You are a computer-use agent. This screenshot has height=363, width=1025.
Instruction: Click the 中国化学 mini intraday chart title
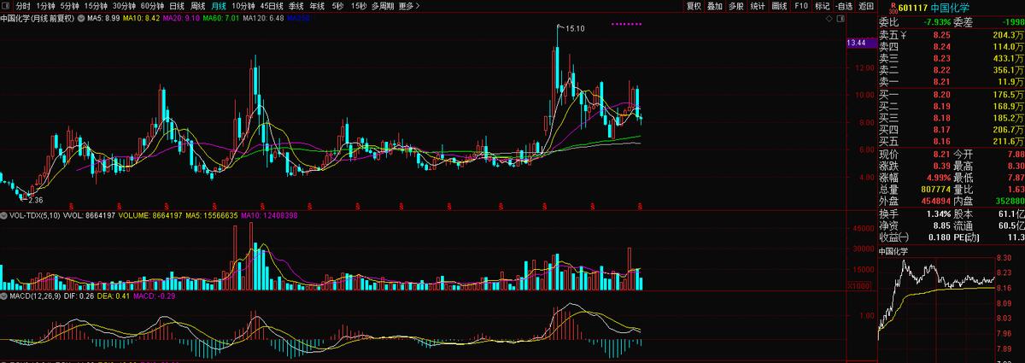click(x=893, y=252)
